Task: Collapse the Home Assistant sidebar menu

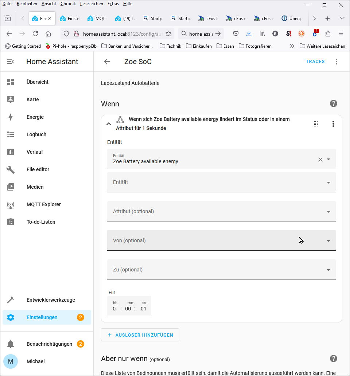Action: 11,62
